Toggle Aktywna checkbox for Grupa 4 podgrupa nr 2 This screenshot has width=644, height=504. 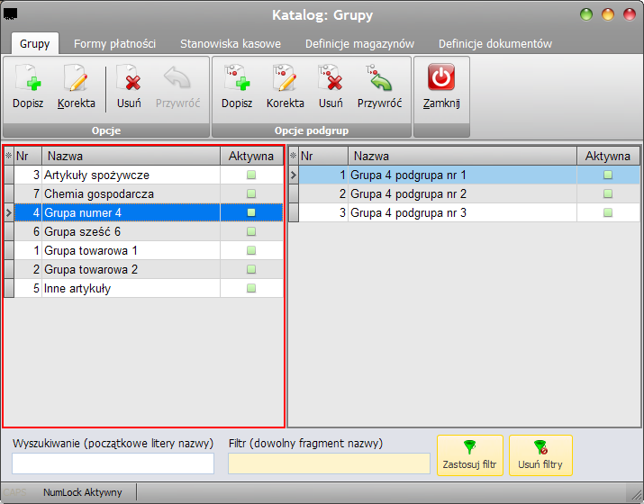coord(608,193)
